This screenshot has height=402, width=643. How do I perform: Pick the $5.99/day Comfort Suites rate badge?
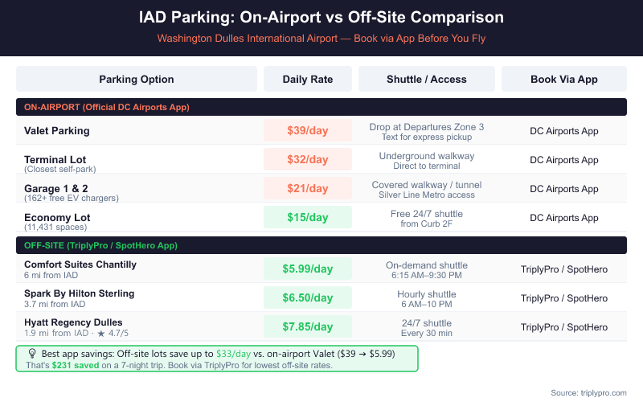[x=307, y=269]
